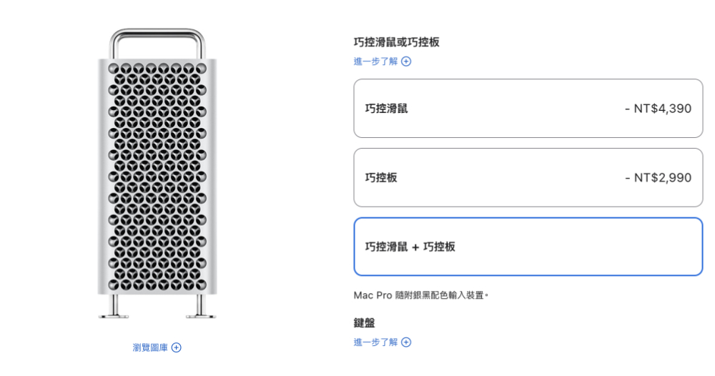Open 進一步了解 under the 鍵盤 heading
Image resolution: width=715 pixels, height=376 pixels.
[375, 342]
